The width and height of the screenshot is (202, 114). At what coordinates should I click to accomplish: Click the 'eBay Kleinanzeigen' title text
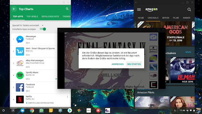coord(35,60)
